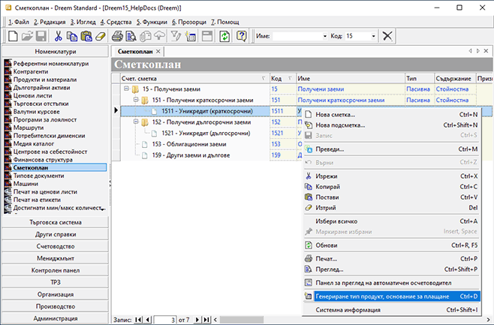Screen dimensions: 494x325
Task: Expand the Търговска система sidebar section
Action: pos(55,222)
